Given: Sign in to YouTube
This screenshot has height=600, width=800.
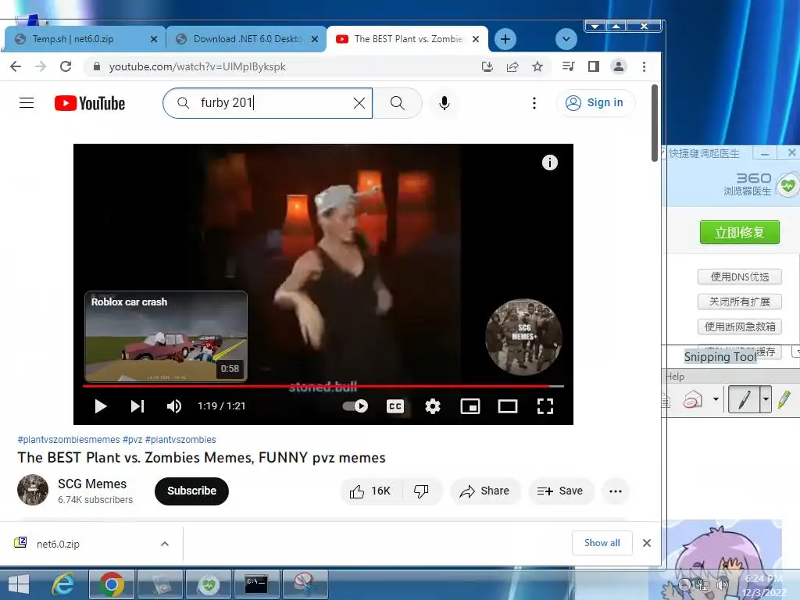Looking at the screenshot, I should click(x=595, y=103).
